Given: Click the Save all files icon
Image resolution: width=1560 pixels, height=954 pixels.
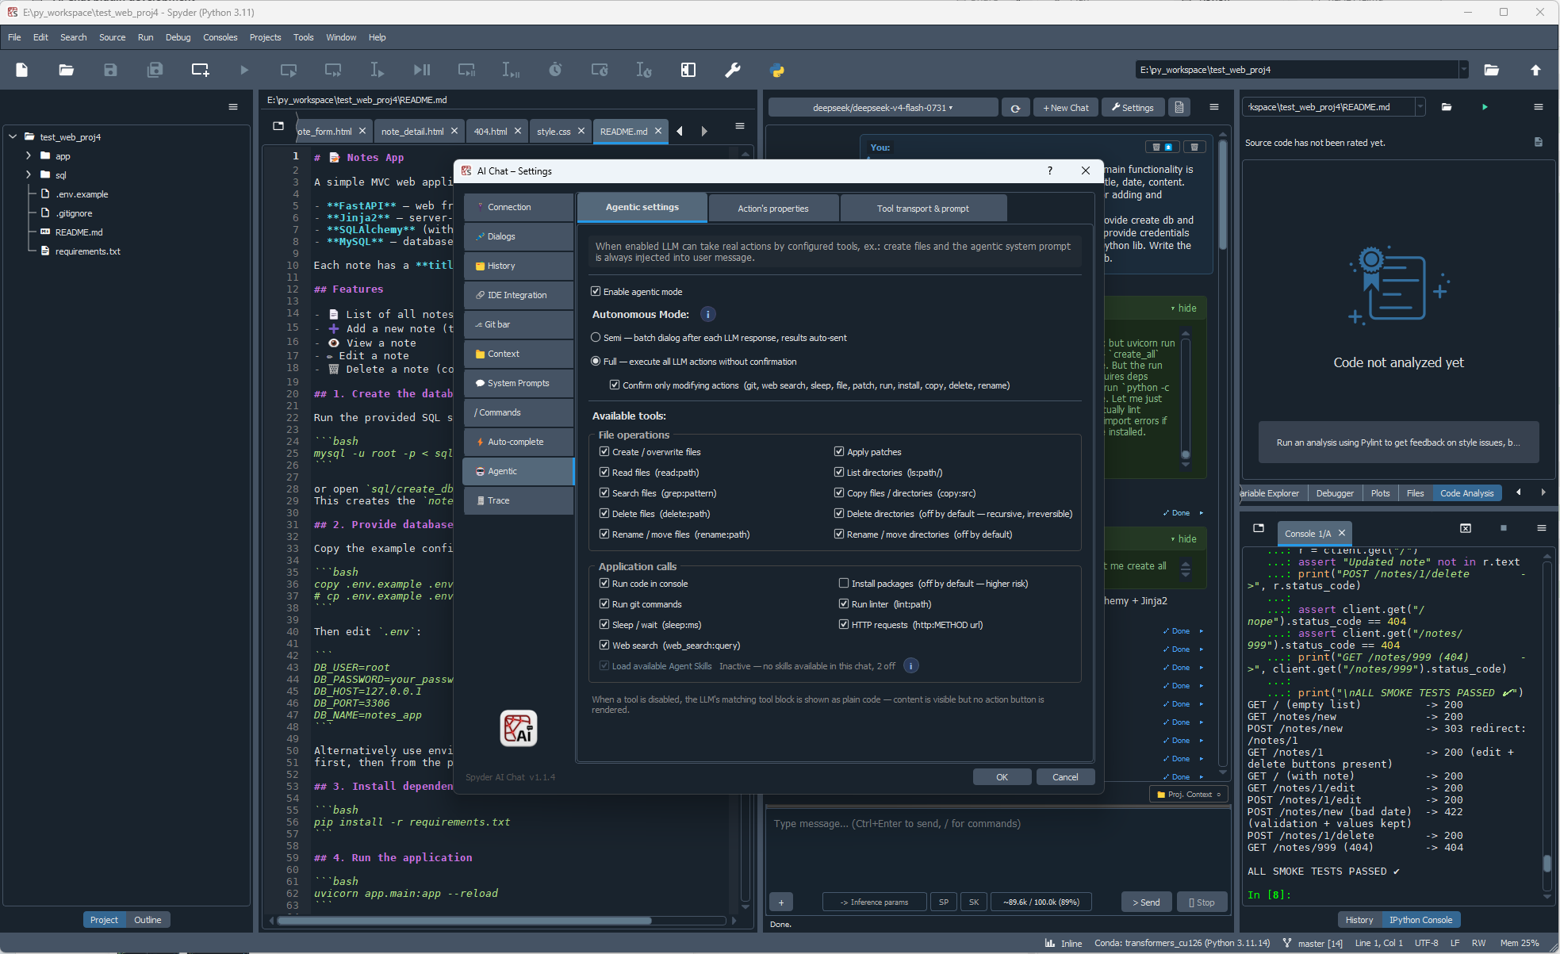Looking at the screenshot, I should click(155, 70).
